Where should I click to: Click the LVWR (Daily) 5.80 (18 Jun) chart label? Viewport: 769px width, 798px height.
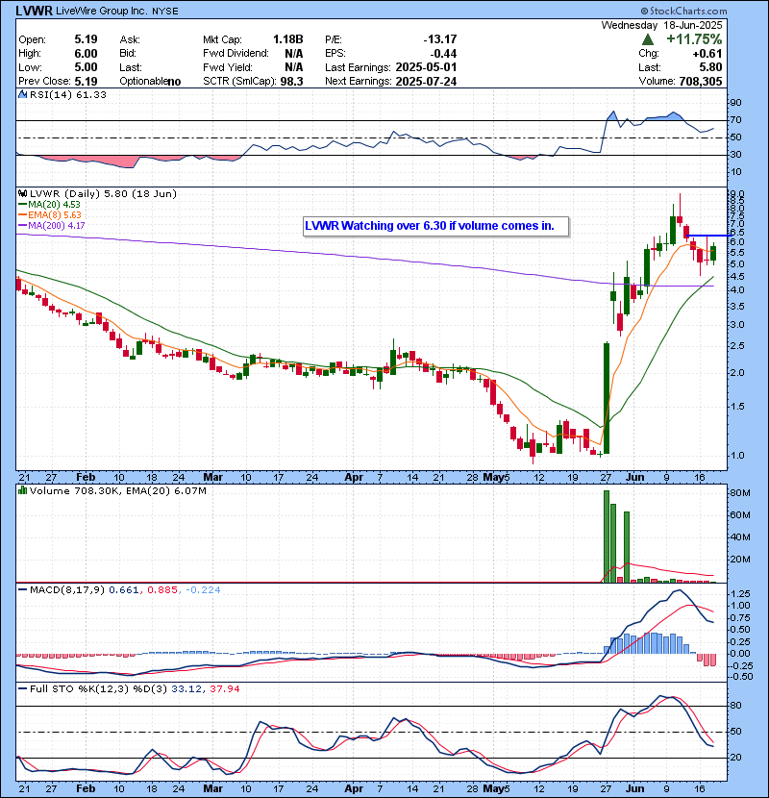[x=103, y=194]
